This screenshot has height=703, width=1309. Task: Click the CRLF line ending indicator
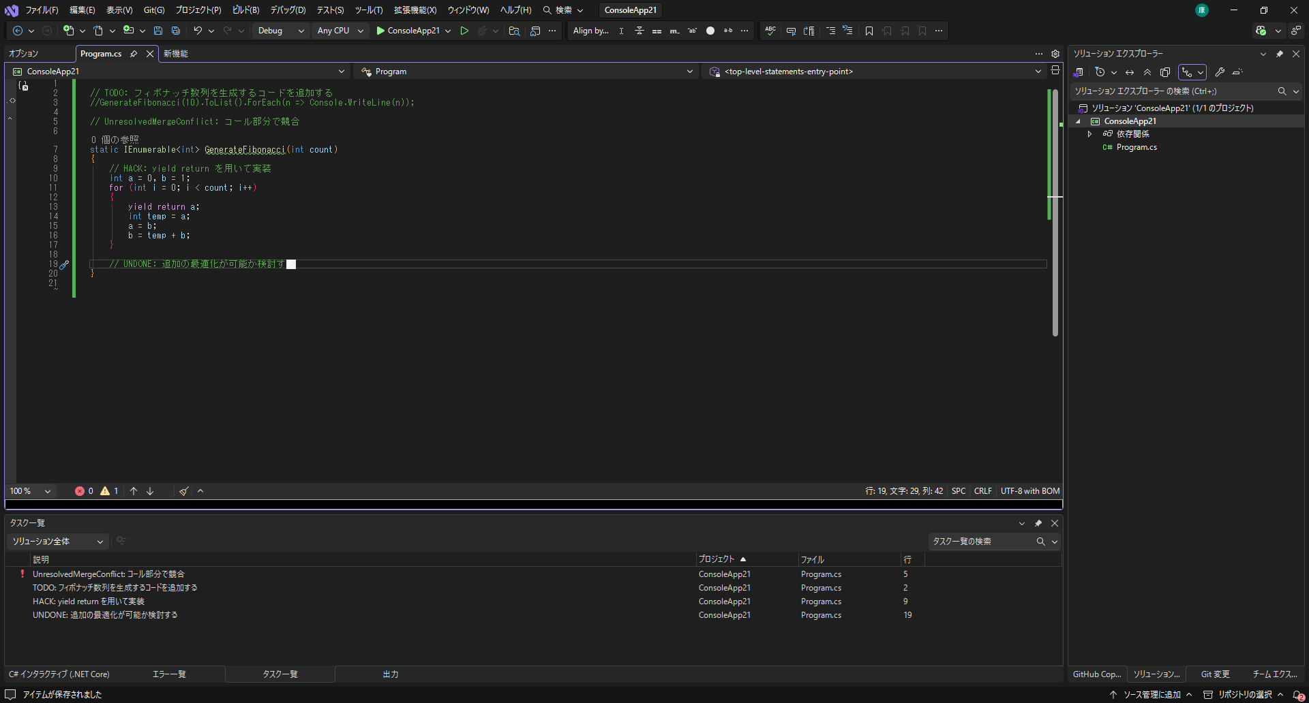983,491
